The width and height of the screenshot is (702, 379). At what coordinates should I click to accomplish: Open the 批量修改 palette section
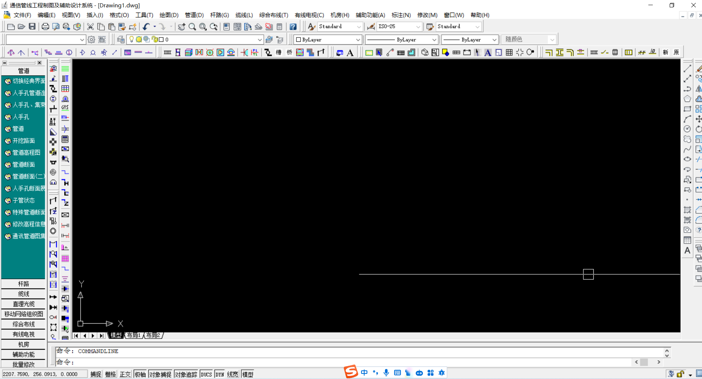pos(24,364)
